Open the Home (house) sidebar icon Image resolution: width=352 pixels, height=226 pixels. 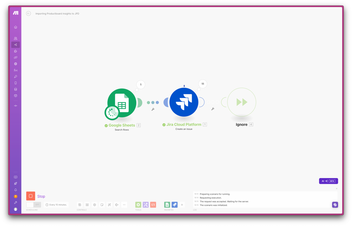pyautogui.click(x=16, y=27)
